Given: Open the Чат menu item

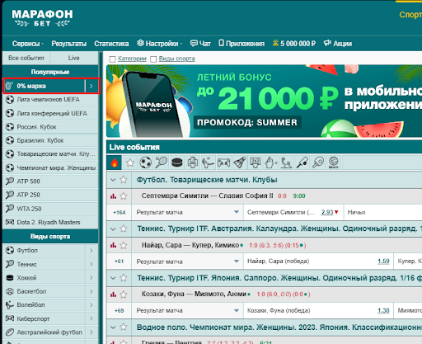Looking at the screenshot, I should click(x=200, y=44).
